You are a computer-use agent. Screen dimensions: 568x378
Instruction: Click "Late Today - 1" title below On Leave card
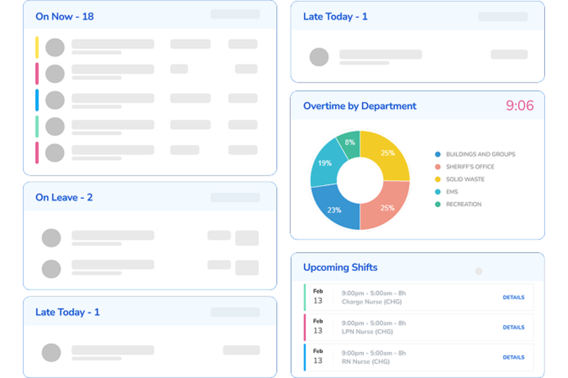click(68, 312)
